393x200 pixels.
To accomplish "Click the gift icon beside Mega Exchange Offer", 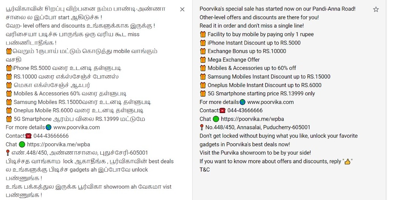I will (x=203, y=60).
